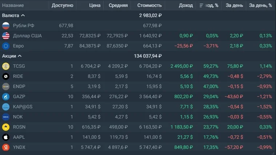Image resolution: width=276 pixels, height=155 pixels.
Task: Click the Apple AAPL logo icon
Action: coord(6,137)
